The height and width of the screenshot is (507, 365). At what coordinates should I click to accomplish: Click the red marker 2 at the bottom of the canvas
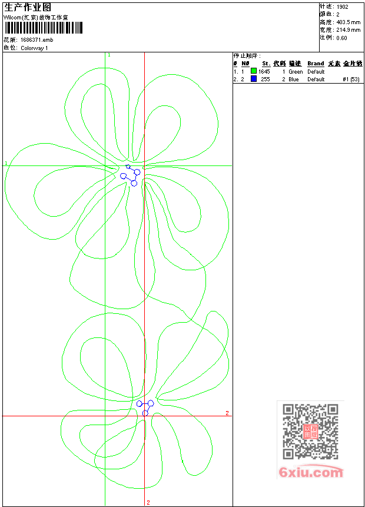tap(148, 502)
